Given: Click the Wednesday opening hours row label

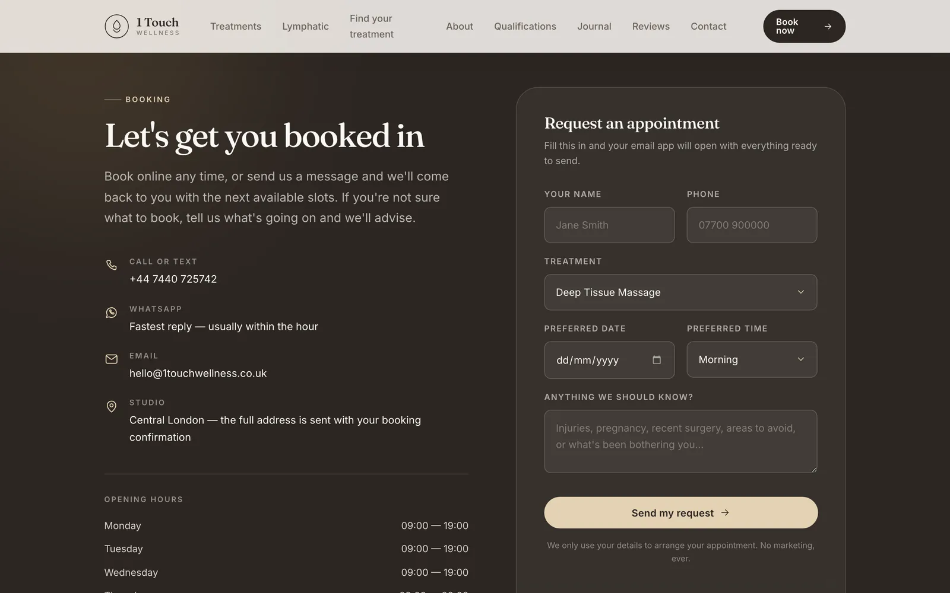Looking at the screenshot, I should tap(131, 572).
